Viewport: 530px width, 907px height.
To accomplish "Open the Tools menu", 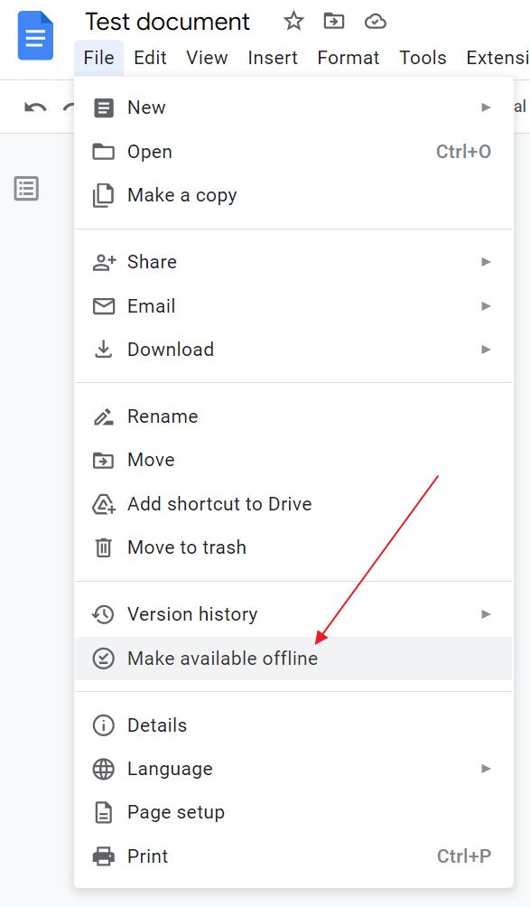I will (423, 57).
